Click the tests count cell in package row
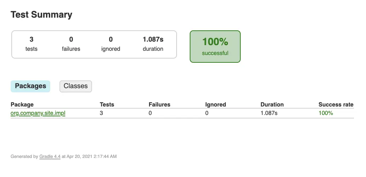366x177 pixels. (101, 113)
